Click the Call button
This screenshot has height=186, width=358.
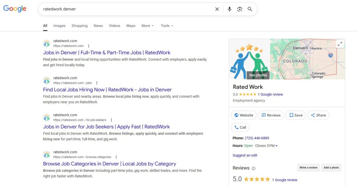point(240,127)
